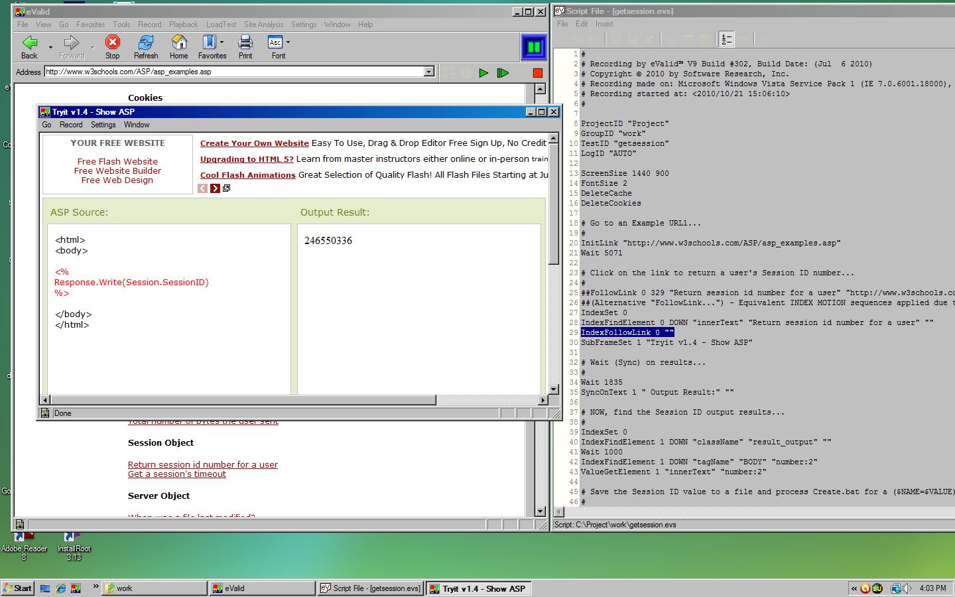Click the Tryit window status bar icon

coord(45,413)
